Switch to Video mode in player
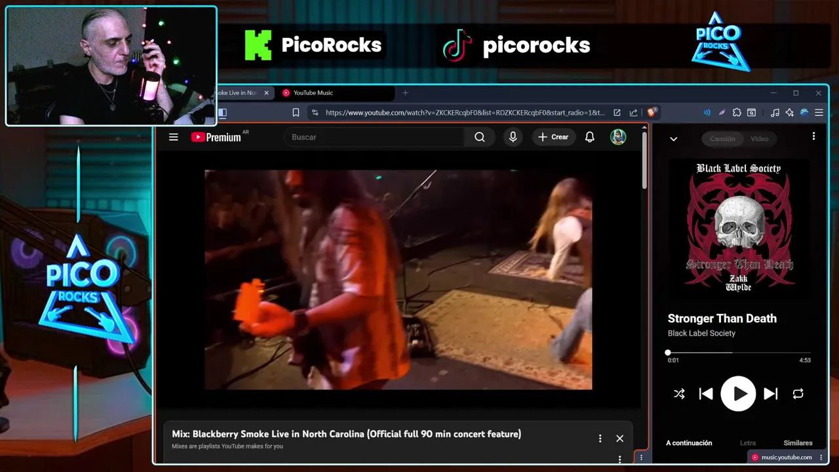 pyautogui.click(x=760, y=139)
